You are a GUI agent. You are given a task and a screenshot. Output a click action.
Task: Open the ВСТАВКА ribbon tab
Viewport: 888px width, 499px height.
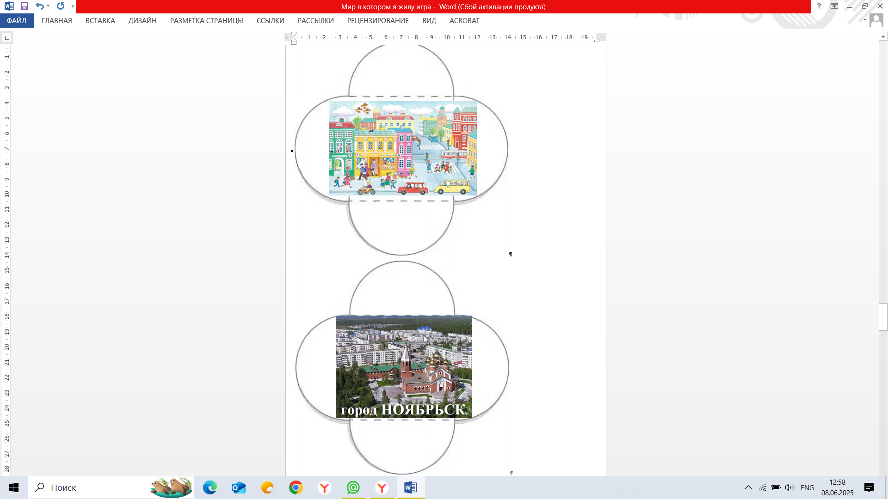100,21
